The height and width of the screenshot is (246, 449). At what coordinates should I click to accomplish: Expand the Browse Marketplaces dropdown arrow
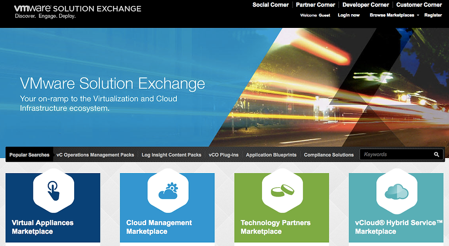tap(418, 15)
